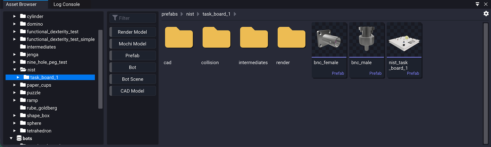Toggle the Render Model filter

click(x=132, y=32)
